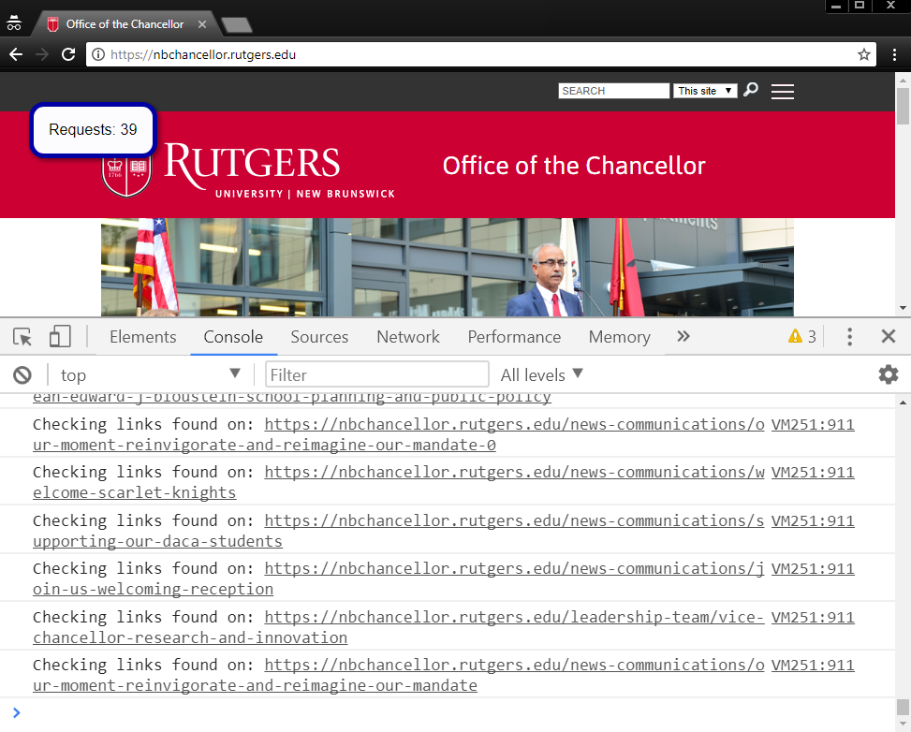Click VM251:911 beside welcoming-reception entry

[813, 569]
